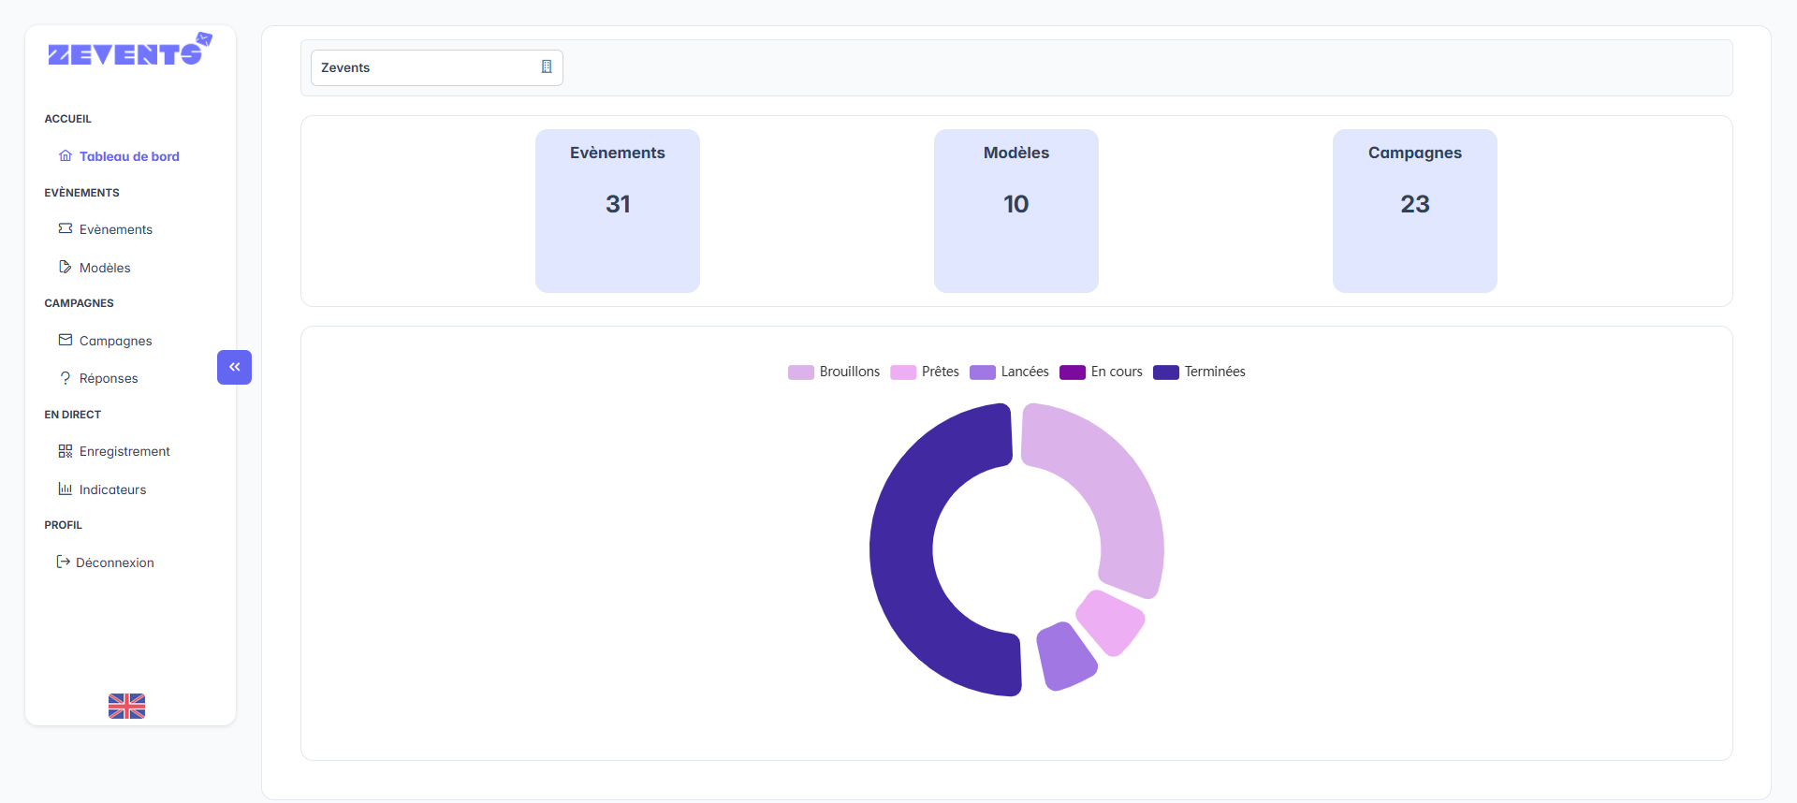Collapse the sidebar with the double-chevron button
Image resolution: width=1797 pixels, height=803 pixels.
[234, 367]
